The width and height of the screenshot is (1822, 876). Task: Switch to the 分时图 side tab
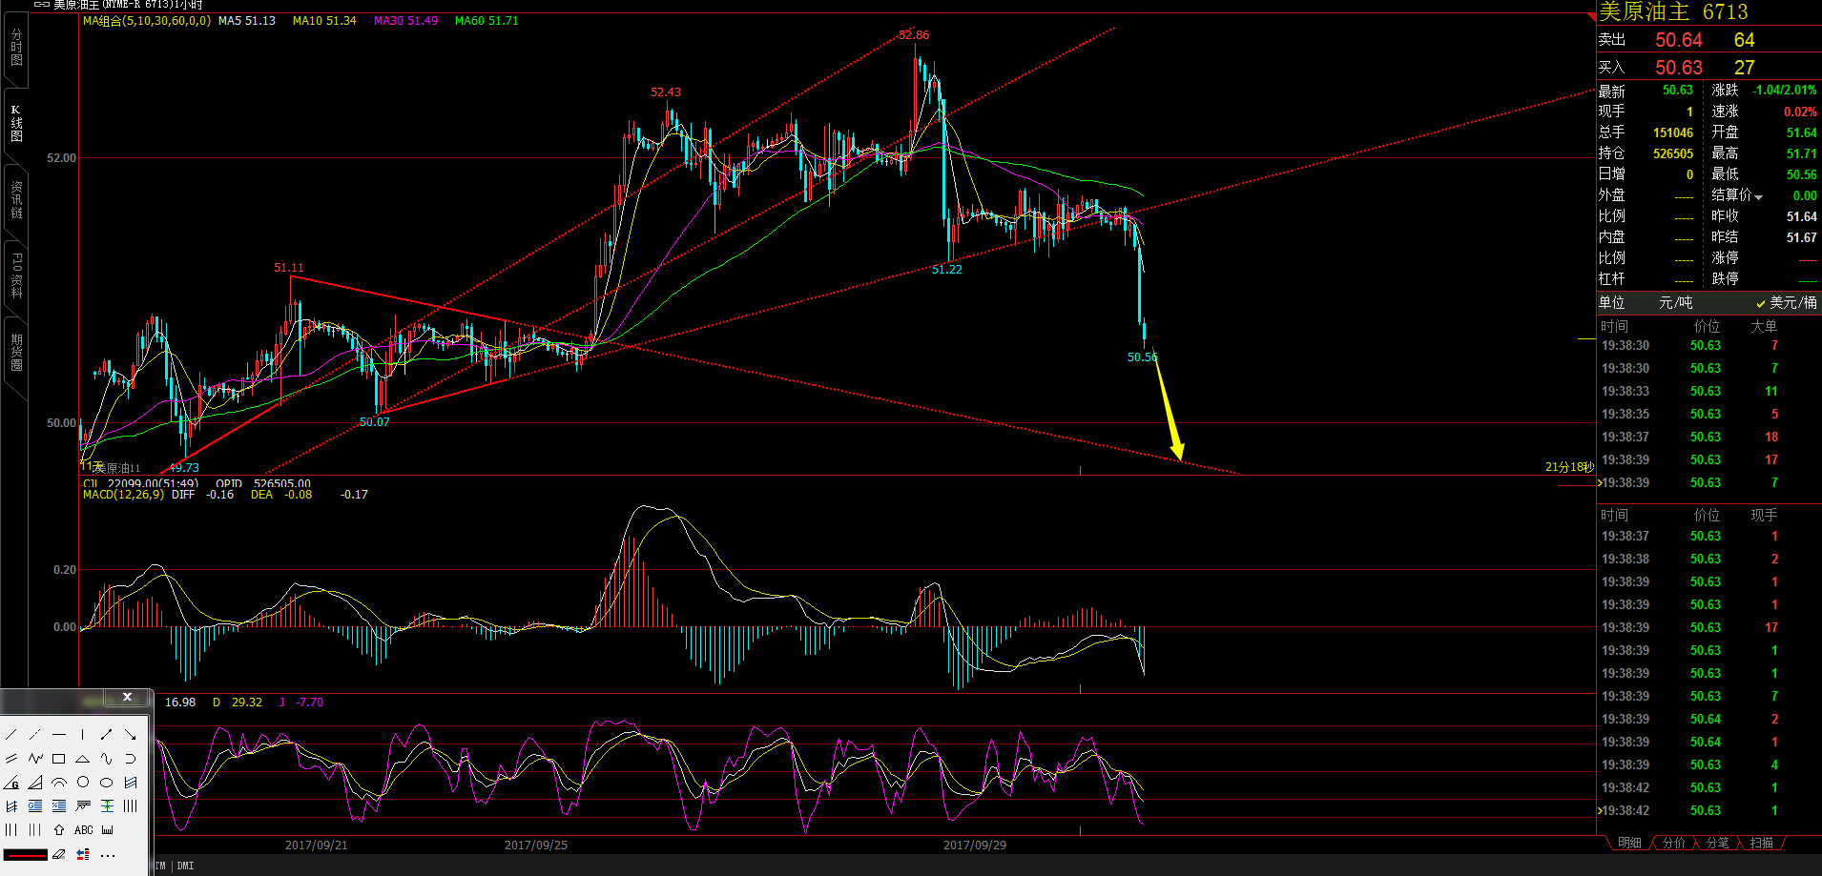pyautogui.click(x=16, y=48)
